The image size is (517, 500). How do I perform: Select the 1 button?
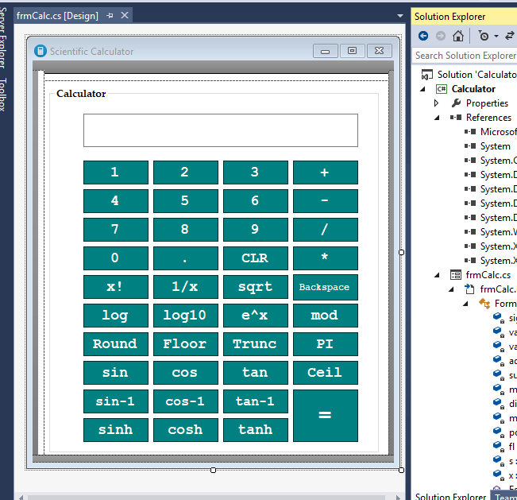pyautogui.click(x=116, y=172)
